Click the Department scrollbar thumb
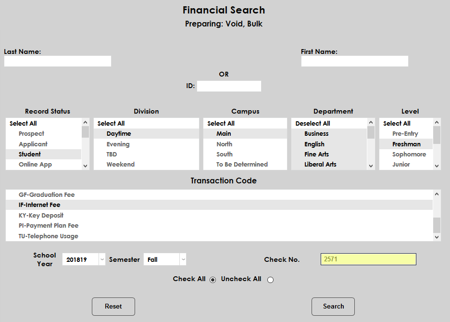This screenshot has height=322, width=450. [371, 133]
